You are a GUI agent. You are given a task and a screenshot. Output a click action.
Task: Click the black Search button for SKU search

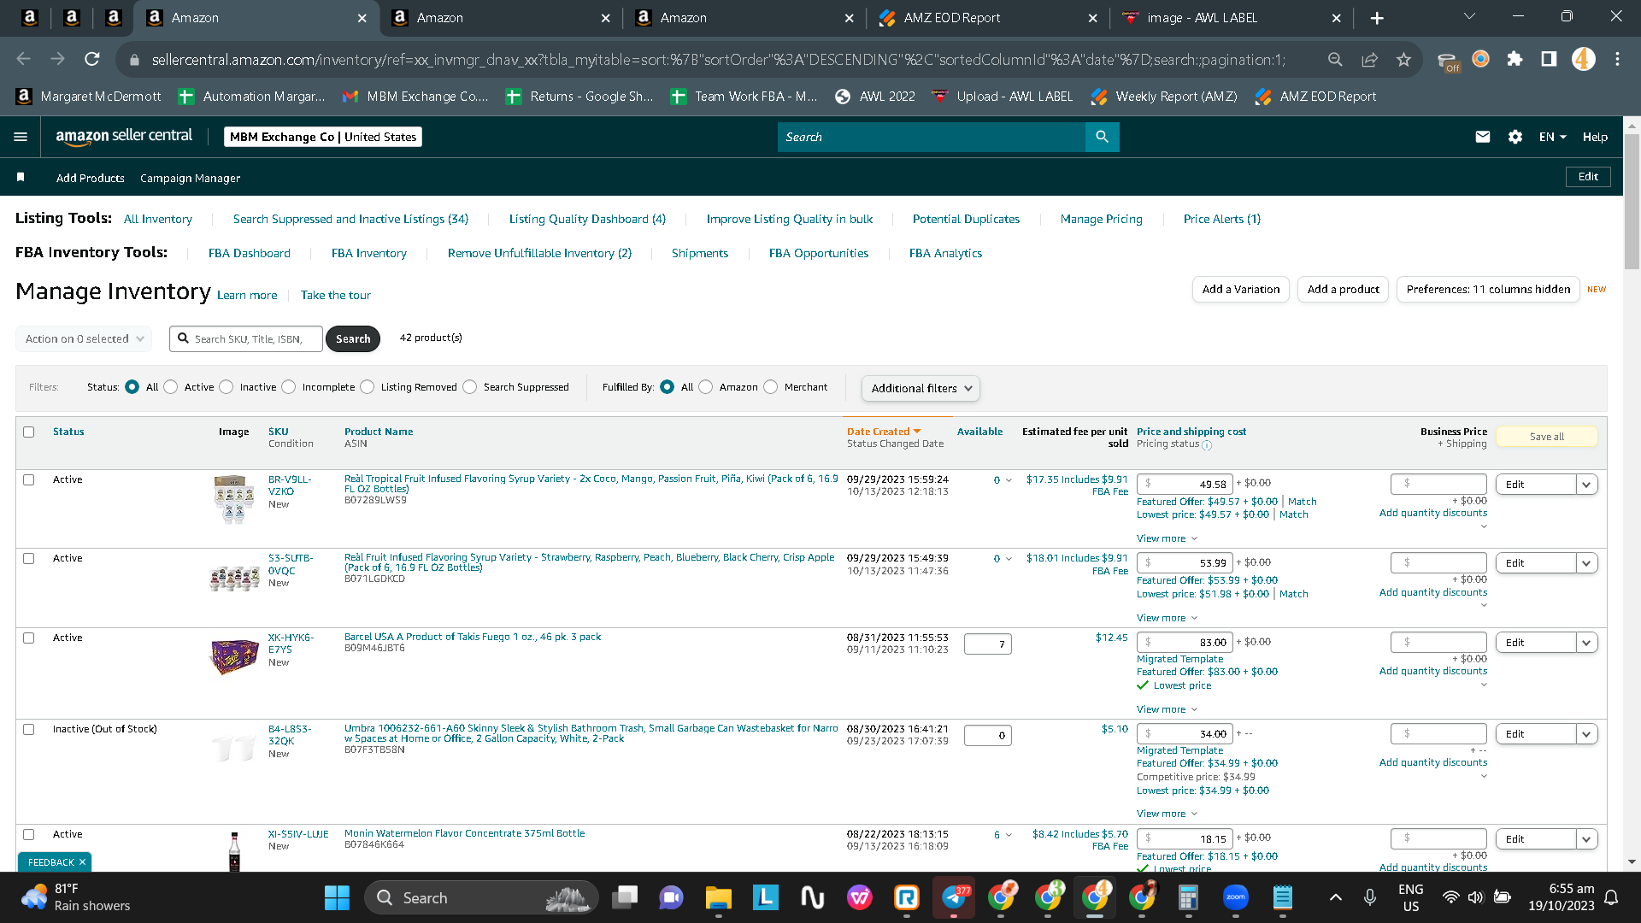[x=353, y=339]
